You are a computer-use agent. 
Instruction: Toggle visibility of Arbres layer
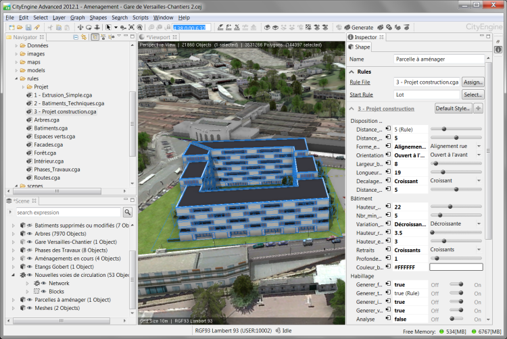[x=30, y=234]
